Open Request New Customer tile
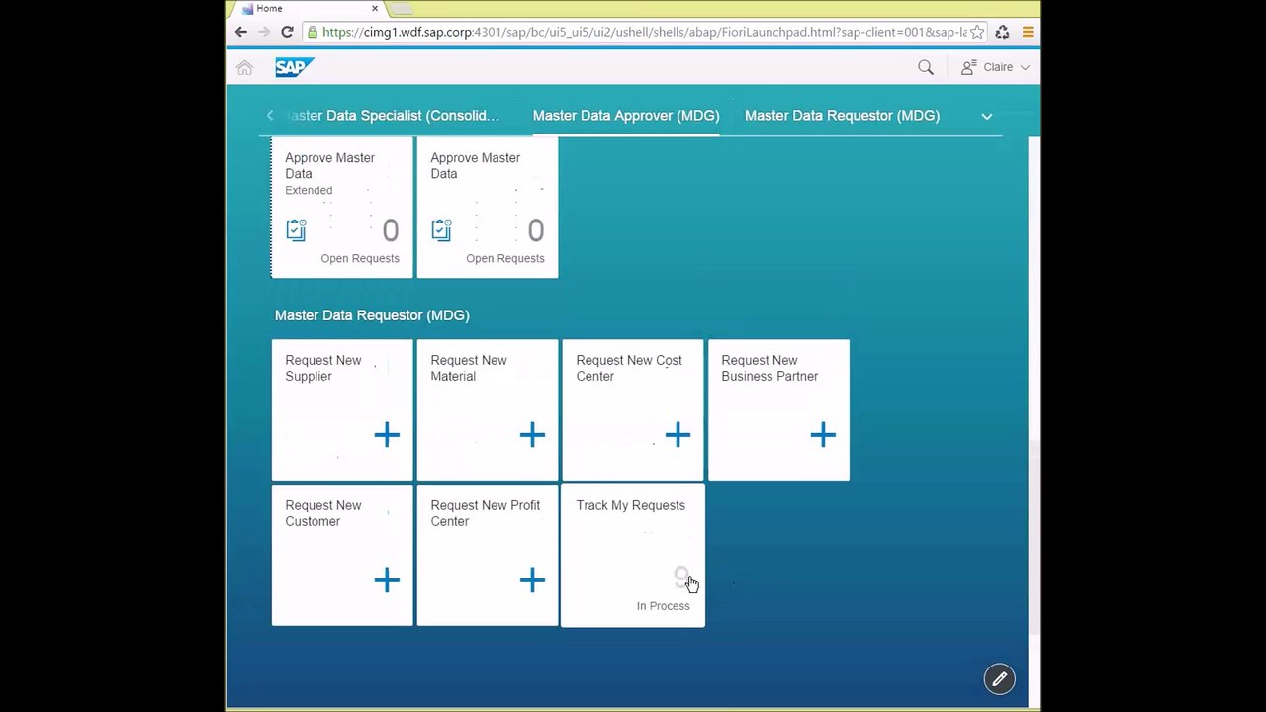Viewport: 1266px width, 712px height. point(342,556)
